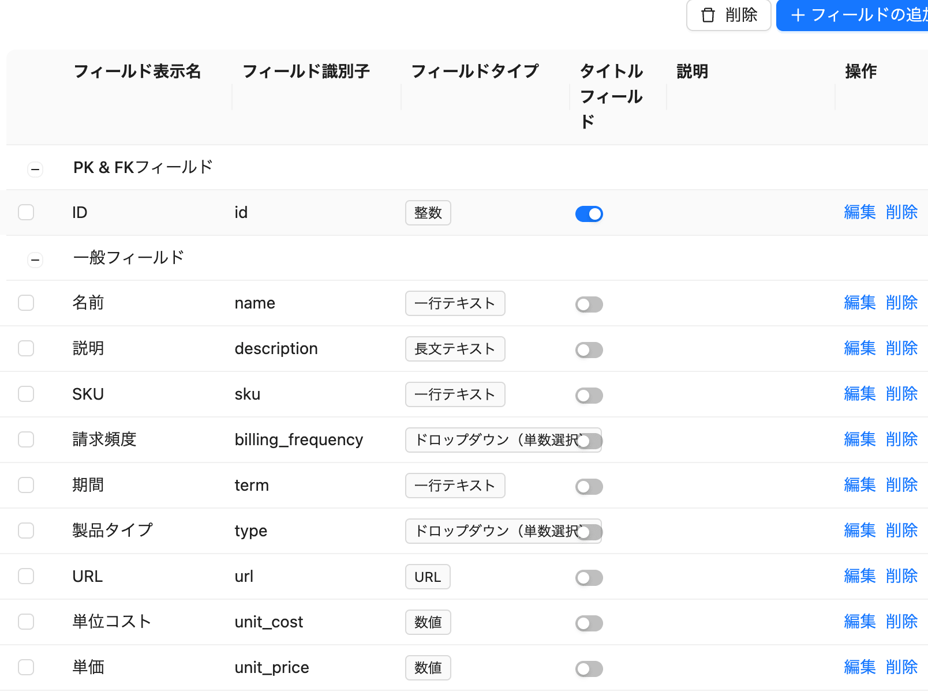Check the checkbox for the URL row

(x=26, y=576)
